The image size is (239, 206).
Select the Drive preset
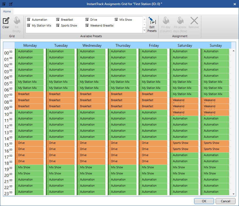(91, 20)
